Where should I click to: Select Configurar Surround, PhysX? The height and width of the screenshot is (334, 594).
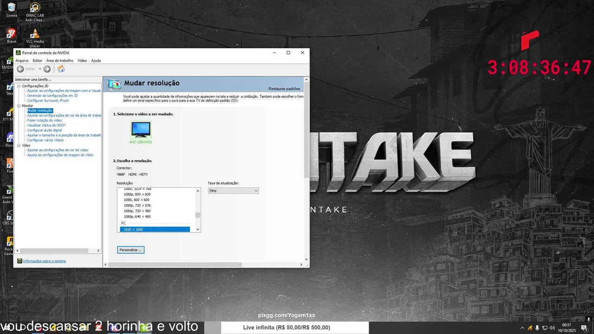click(x=48, y=101)
